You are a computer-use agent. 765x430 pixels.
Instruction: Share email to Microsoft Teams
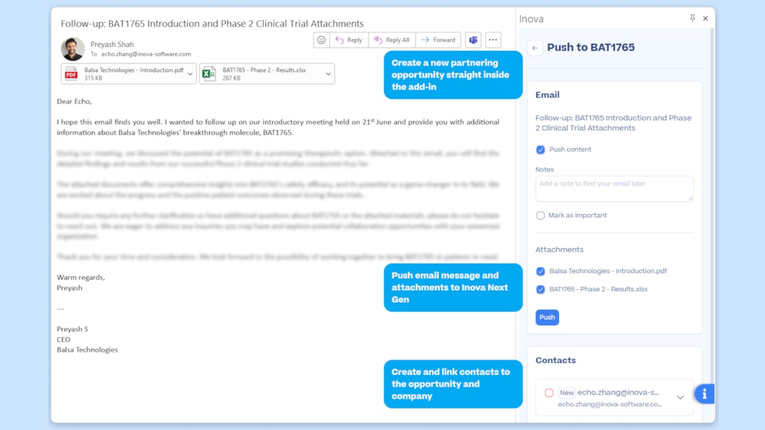[x=473, y=40]
